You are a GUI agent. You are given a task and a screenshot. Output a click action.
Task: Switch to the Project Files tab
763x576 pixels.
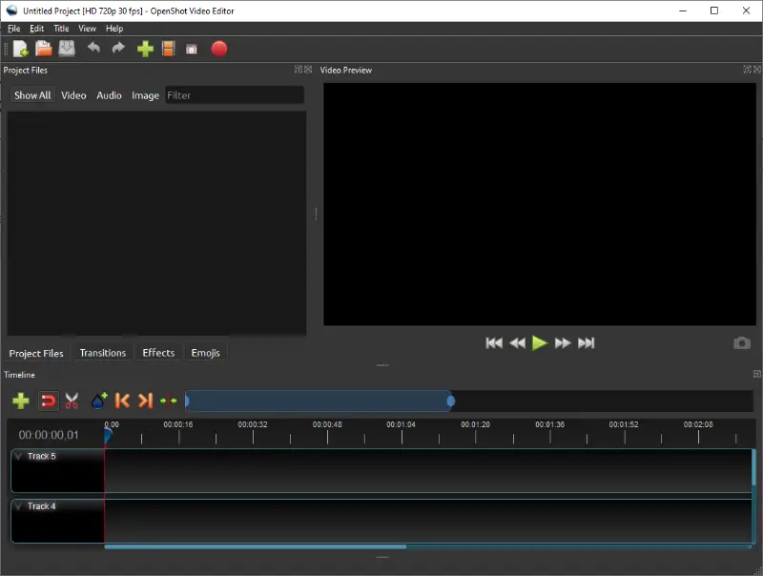(x=36, y=353)
